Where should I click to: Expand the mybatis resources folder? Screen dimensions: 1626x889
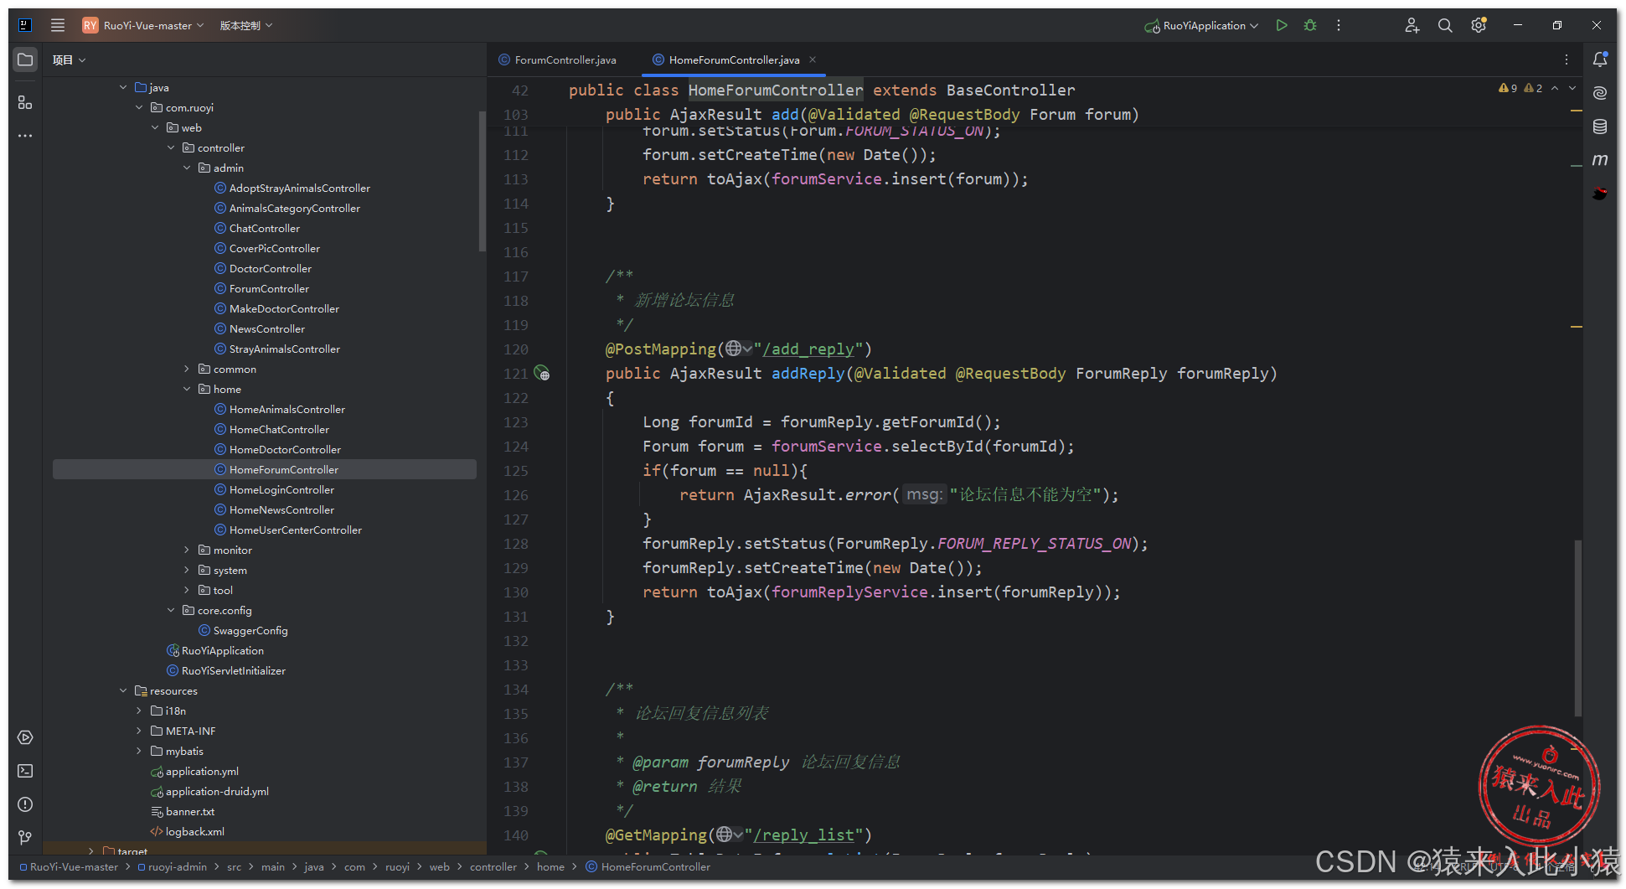tap(139, 751)
